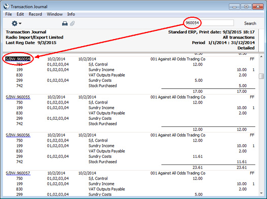
Task: Open transaction link S/INV.960055
Action: point(18,97)
